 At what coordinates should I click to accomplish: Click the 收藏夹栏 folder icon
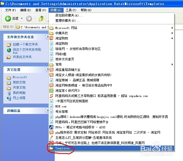(51, 33)
